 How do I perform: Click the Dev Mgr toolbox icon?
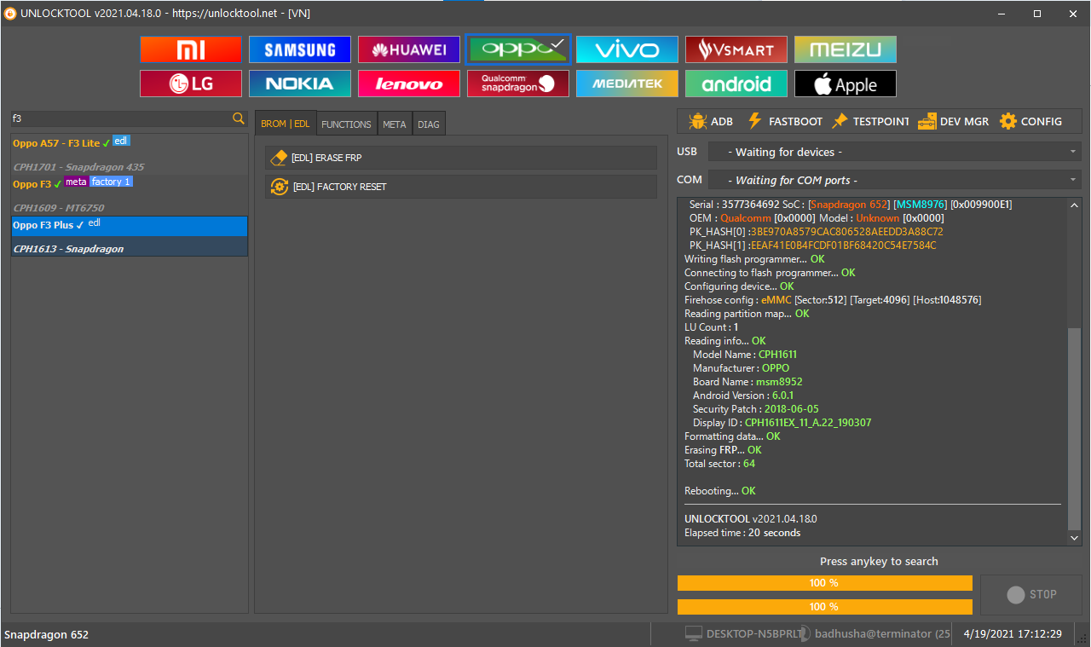[927, 121]
